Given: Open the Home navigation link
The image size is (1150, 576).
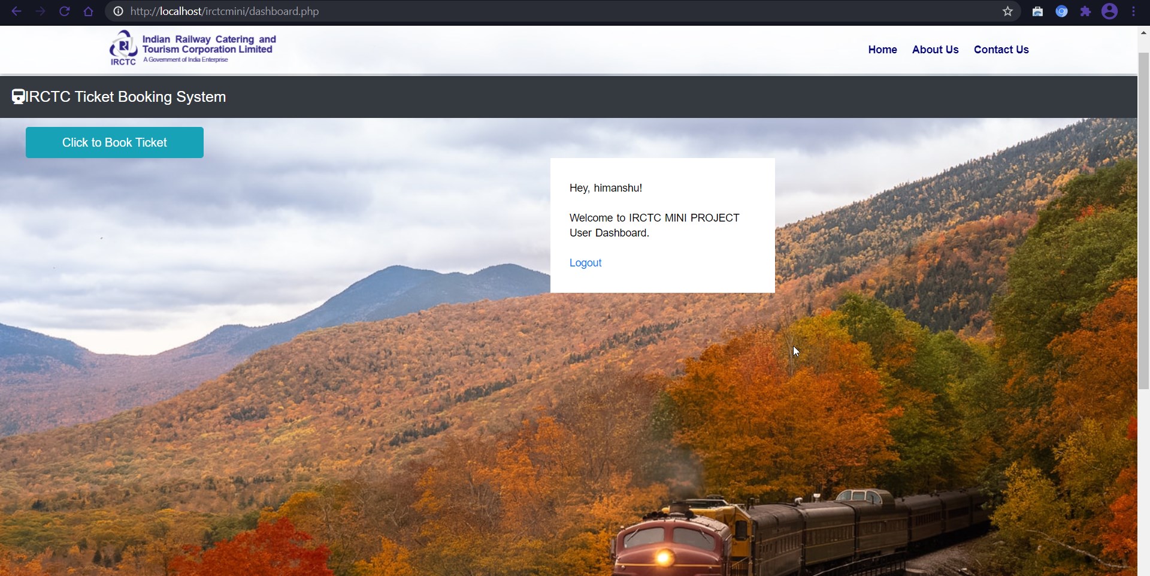Looking at the screenshot, I should (882, 50).
